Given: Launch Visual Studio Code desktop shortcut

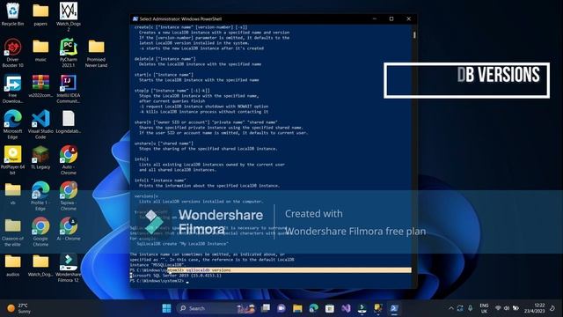Looking at the screenshot, I should (40, 124).
